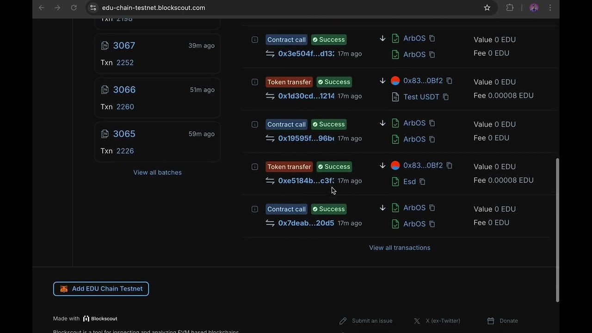Open Txn count 2260 link

tap(125, 107)
